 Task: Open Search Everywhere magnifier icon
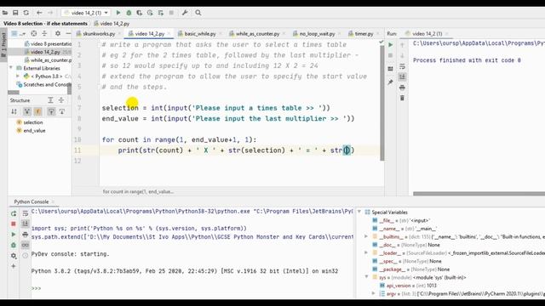click(198, 13)
